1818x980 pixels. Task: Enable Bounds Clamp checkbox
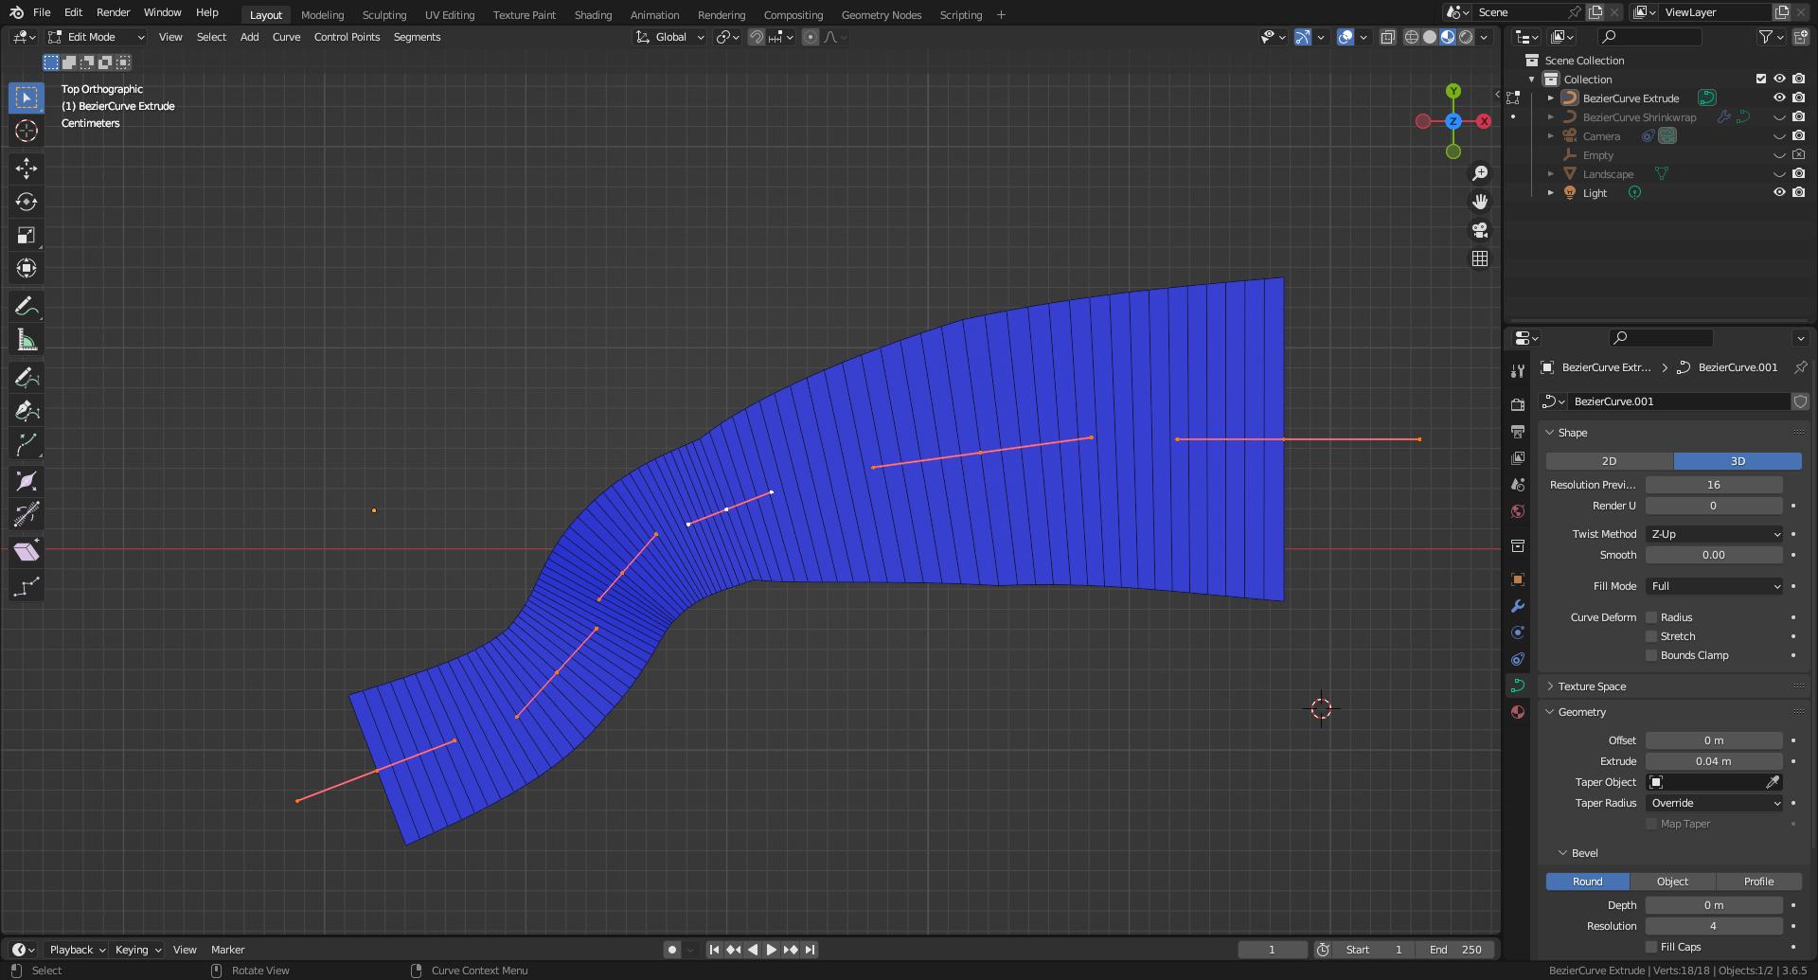(x=1652, y=655)
